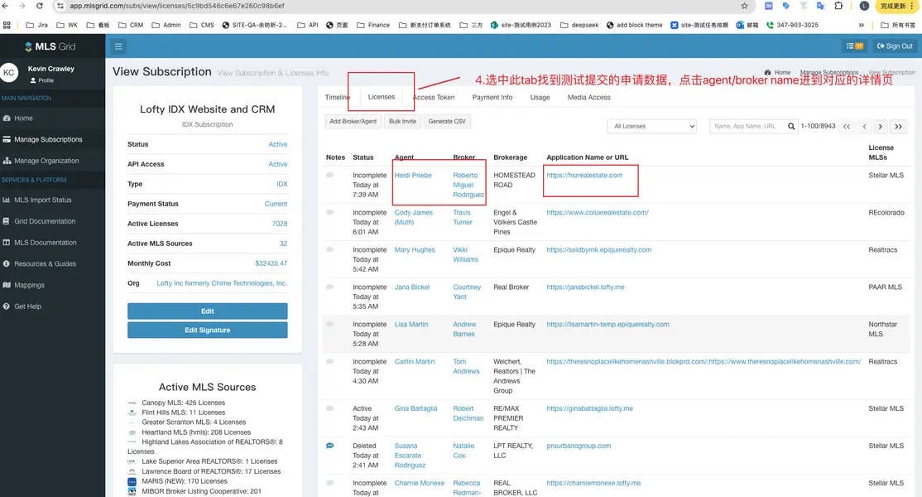Jump to the last page of licenses
Viewport: 922px width, 497px height.
[898, 127]
